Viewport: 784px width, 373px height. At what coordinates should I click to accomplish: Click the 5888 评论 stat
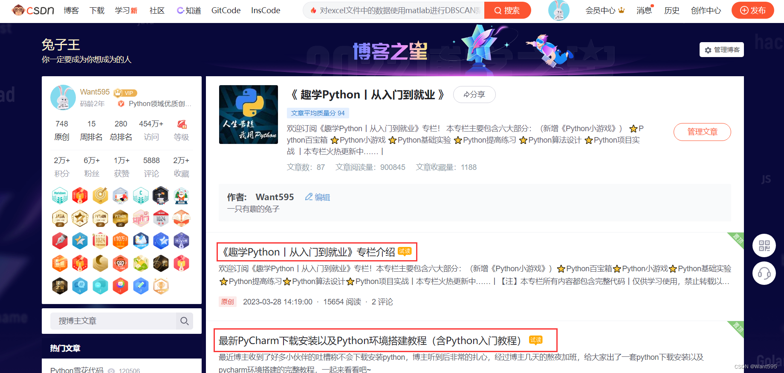[151, 167]
